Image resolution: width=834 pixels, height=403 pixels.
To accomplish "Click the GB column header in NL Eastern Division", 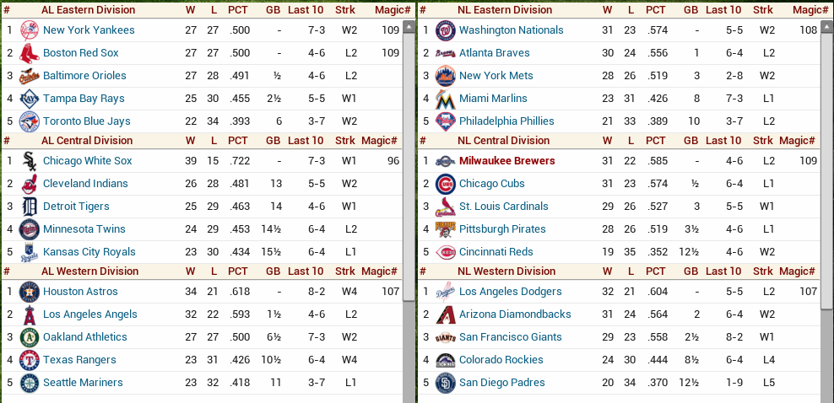I will pos(690,10).
